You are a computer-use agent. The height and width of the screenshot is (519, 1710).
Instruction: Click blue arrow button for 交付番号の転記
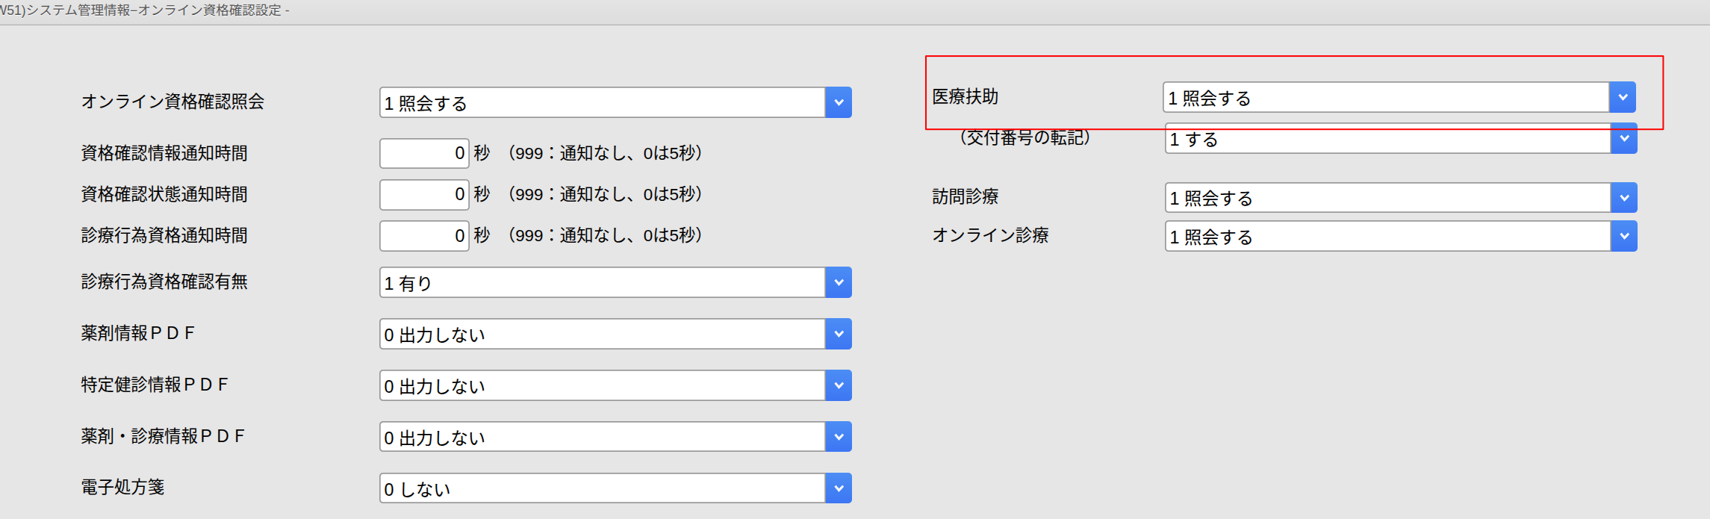click(1623, 140)
